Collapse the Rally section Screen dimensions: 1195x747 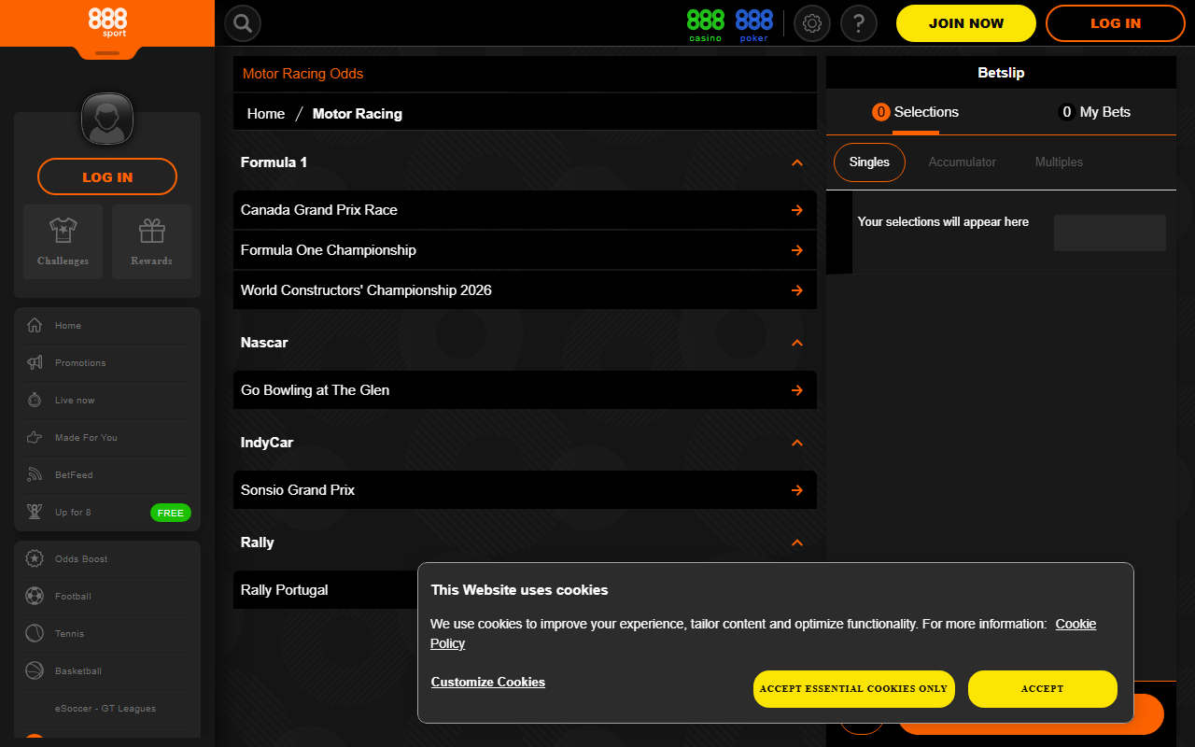pyautogui.click(x=797, y=543)
